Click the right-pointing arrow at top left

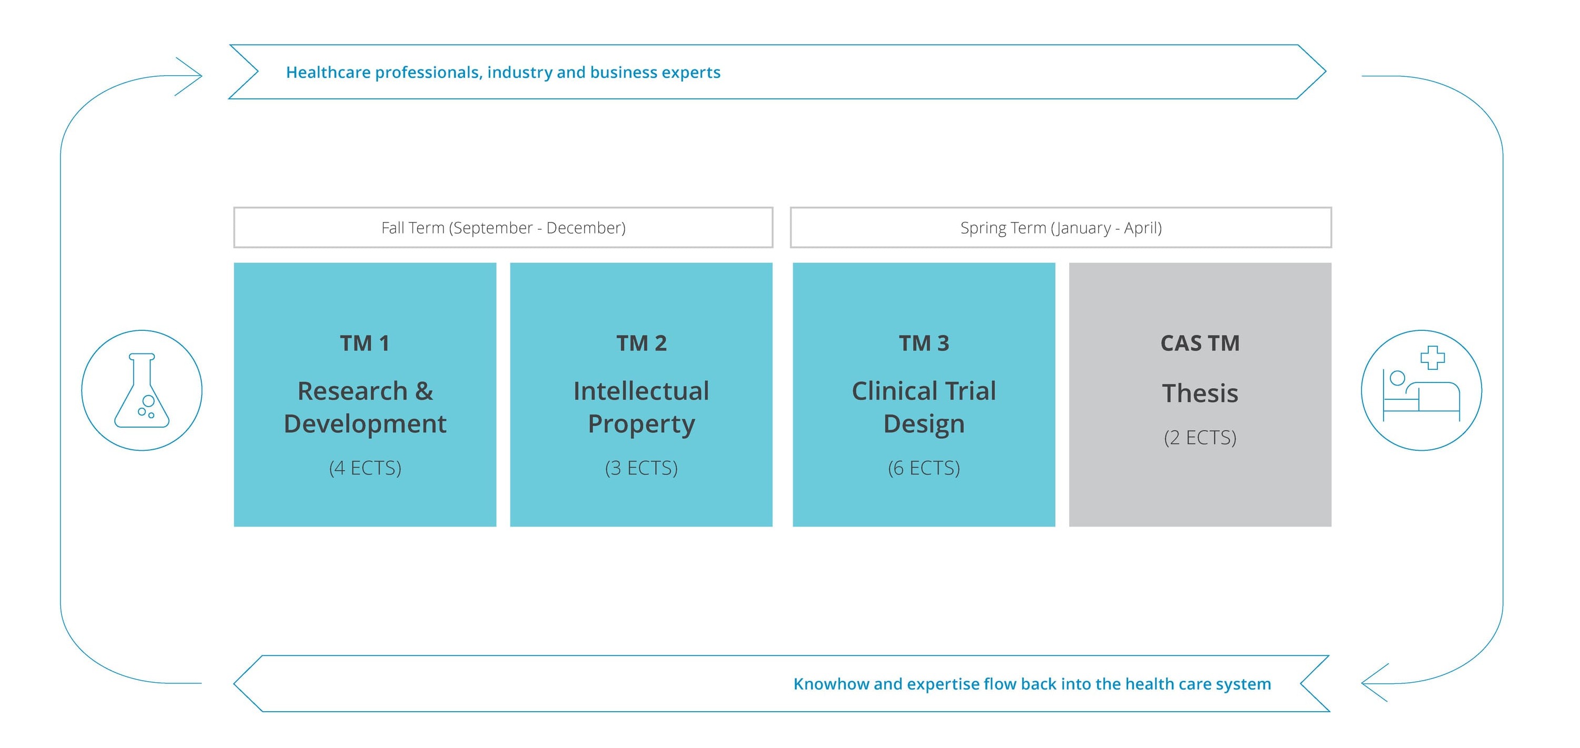click(x=189, y=76)
